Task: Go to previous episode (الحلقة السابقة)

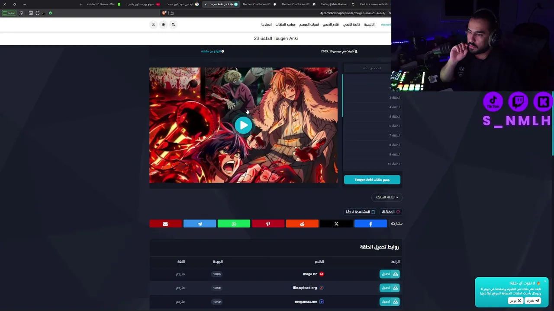Action: (x=387, y=197)
